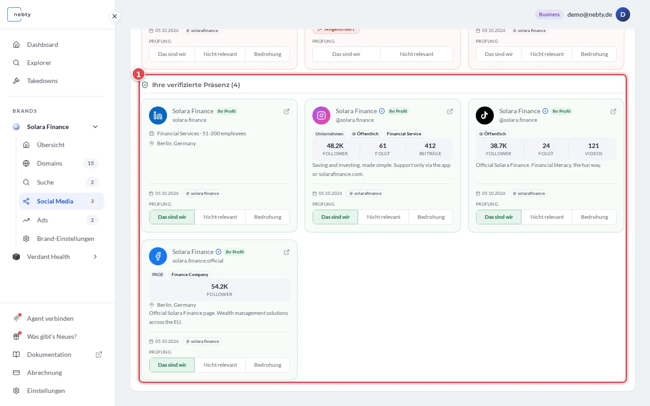Open Instagram profile external link icon

pyautogui.click(x=450, y=111)
